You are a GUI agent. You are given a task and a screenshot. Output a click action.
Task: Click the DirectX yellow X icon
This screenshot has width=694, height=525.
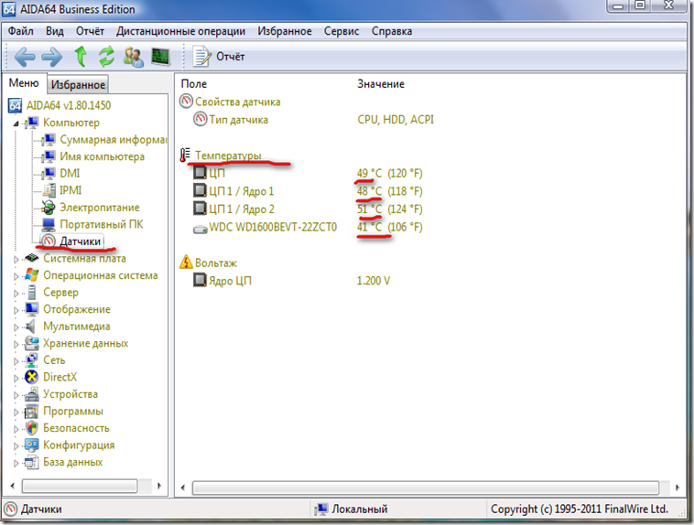(31, 377)
